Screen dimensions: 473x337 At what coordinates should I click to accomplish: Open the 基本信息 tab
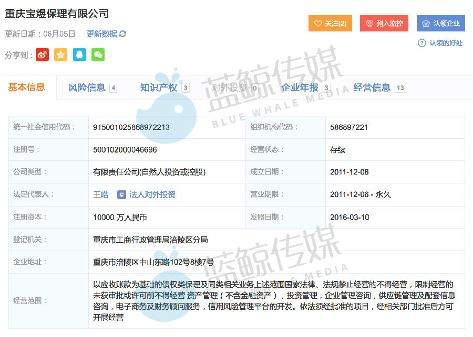[27, 88]
